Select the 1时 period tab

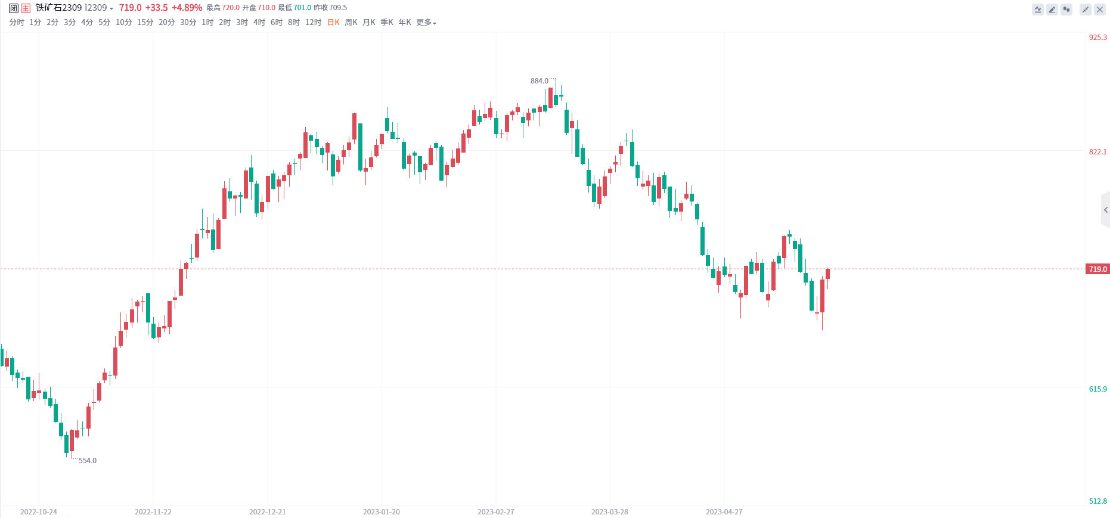tap(207, 23)
